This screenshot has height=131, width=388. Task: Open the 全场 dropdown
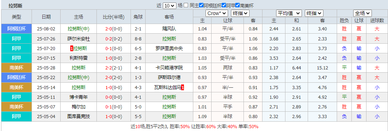point(363,13)
